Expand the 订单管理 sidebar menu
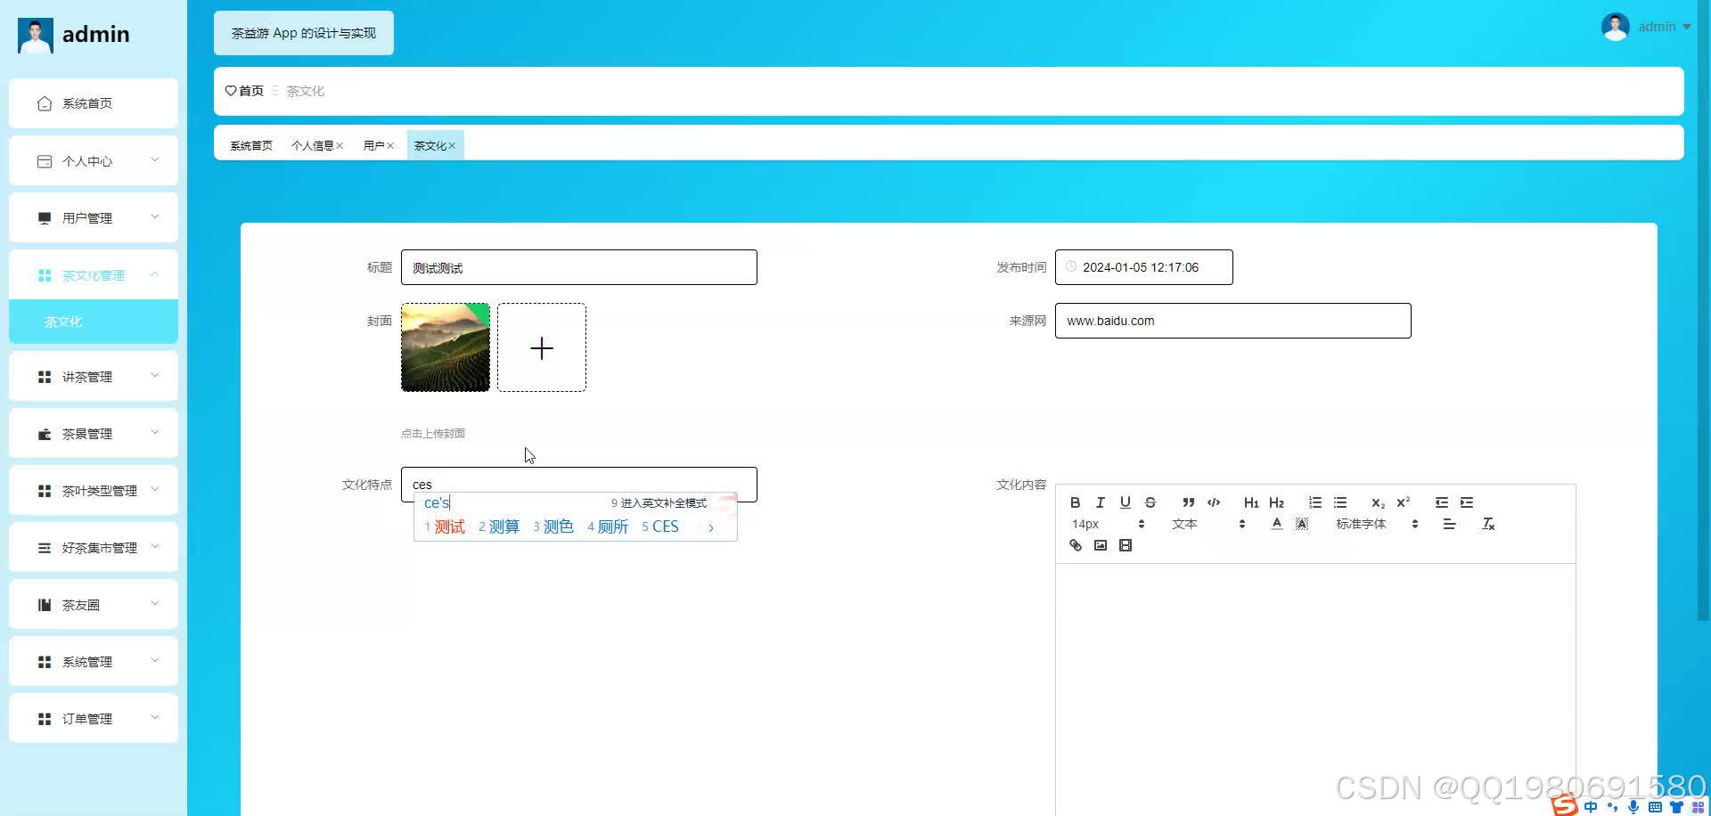 [94, 718]
